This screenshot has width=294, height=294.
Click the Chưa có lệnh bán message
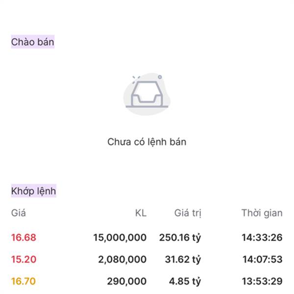[147, 142]
